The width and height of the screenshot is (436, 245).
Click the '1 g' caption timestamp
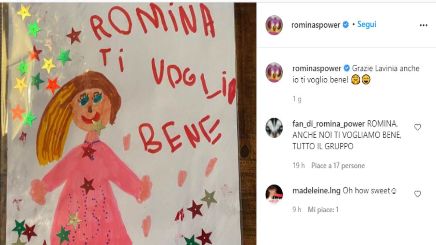pos(297,99)
